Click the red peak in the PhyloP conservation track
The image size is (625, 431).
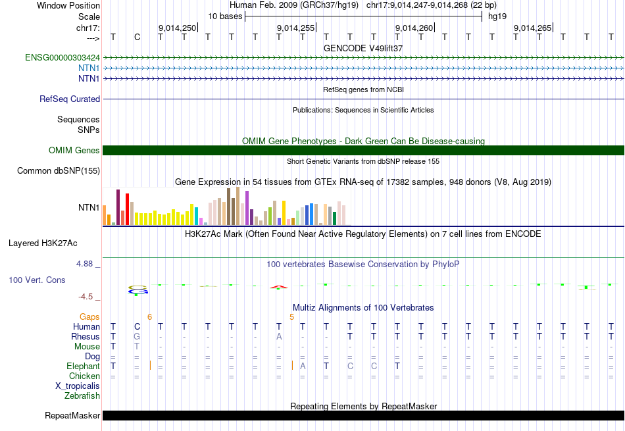pyautogui.click(x=278, y=286)
